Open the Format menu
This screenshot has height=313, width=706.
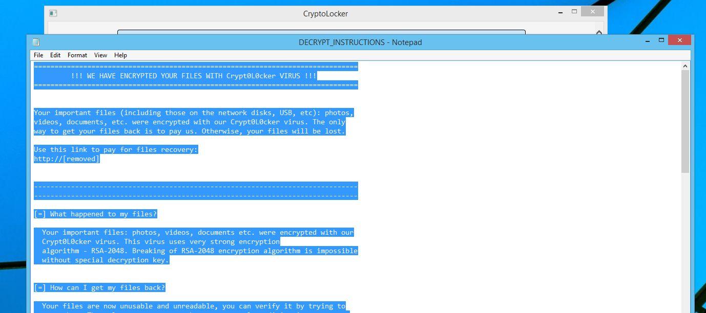click(77, 55)
